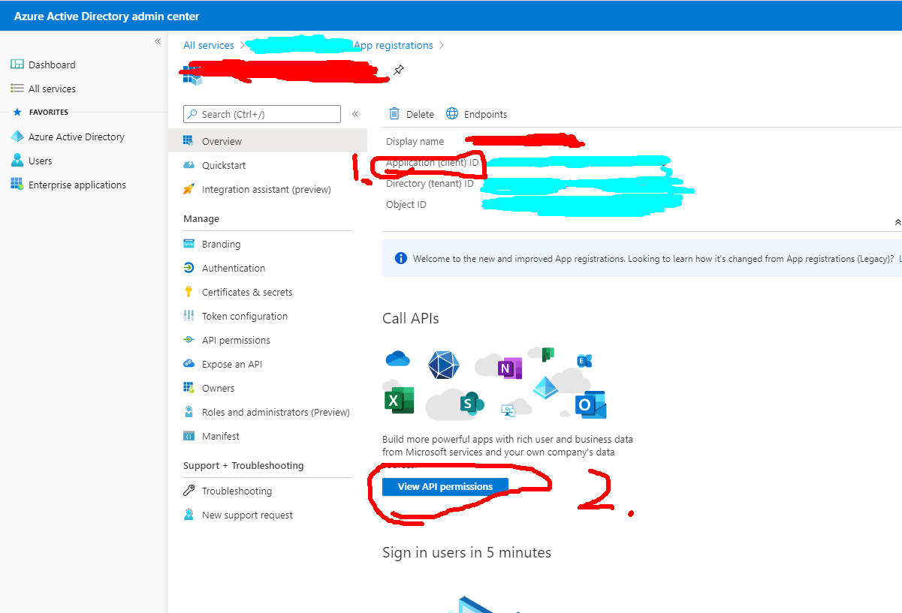Click the Expose an API cloud icon
Image resolution: width=902 pixels, height=613 pixels.
coord(189,364)
